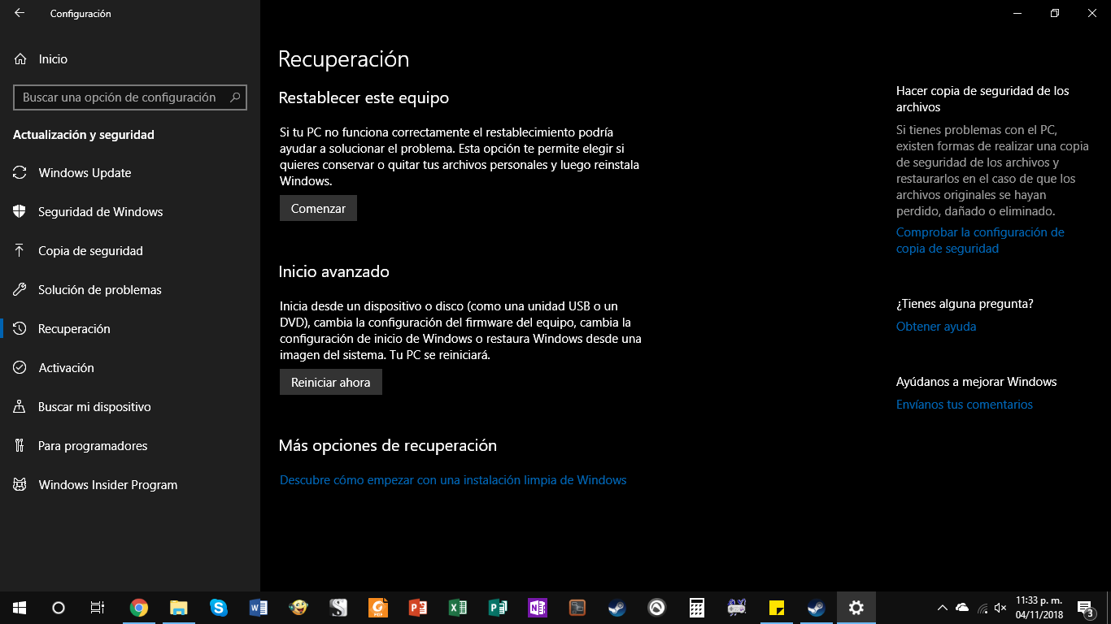Click the magnifier icon in the search box
Viewport: 1111px width, 624px height.
coord(235,97)
